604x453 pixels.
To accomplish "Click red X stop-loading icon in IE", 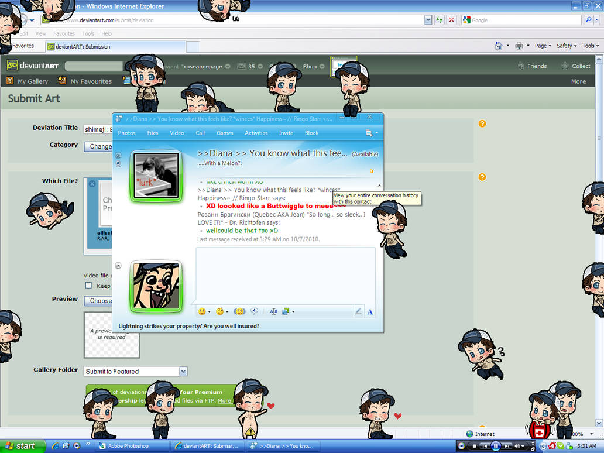I will tap(451, 20).
